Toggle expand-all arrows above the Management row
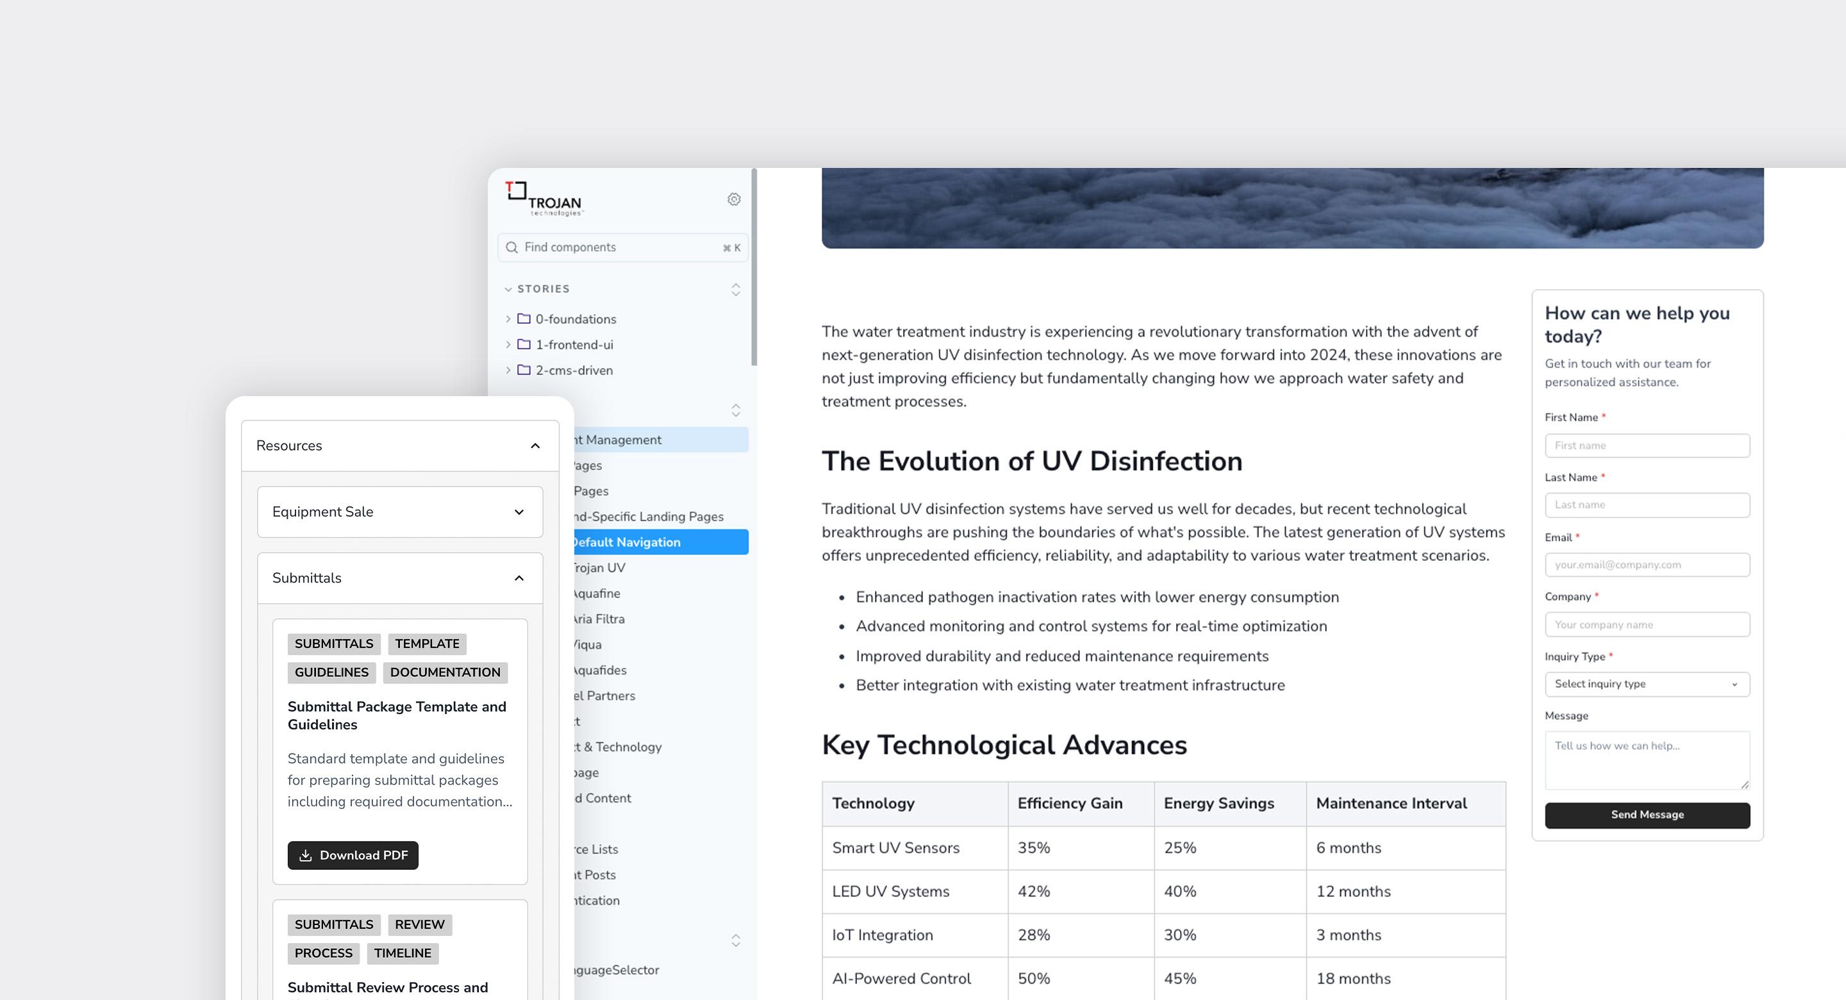The image size is (1846, 1000). coord(735,410)
